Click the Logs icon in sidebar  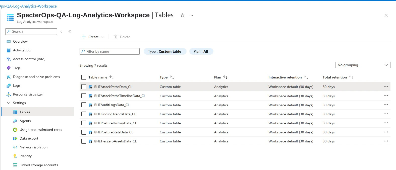[x=9, y=86]
